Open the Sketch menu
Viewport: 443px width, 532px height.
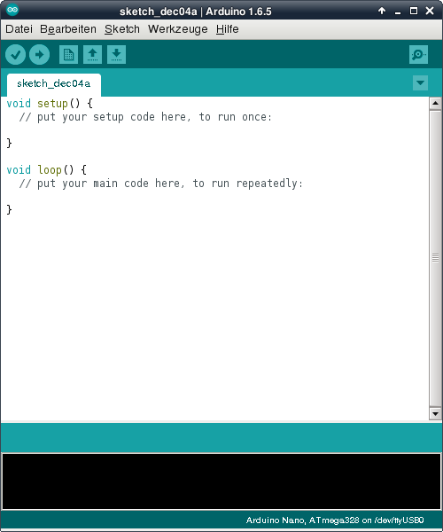tap(122, 29)
